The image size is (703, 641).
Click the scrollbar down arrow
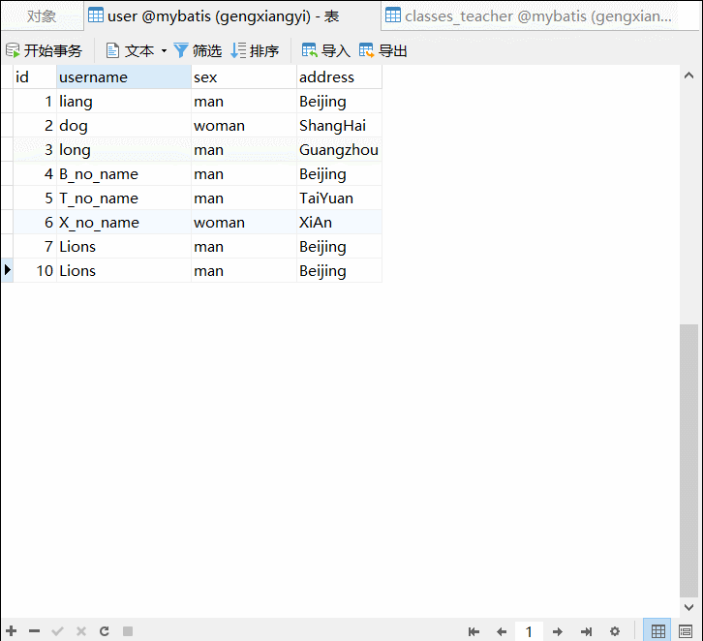pyautogui.click(x=689, y=607)
